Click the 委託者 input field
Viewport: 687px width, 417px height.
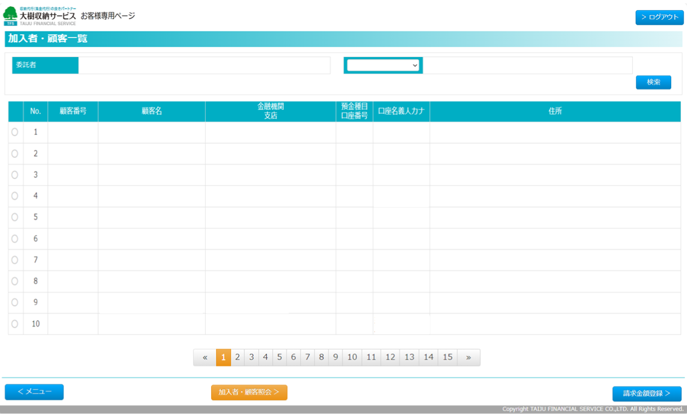pos(204,65)
